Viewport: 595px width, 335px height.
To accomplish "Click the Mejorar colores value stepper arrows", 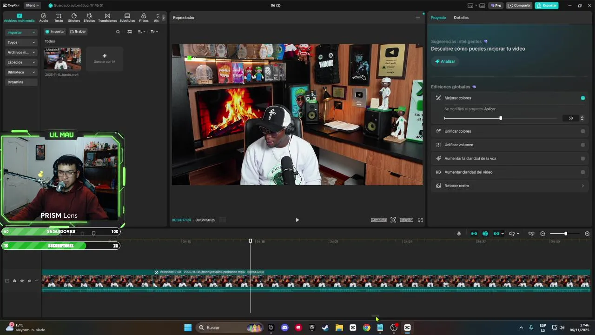I will [x=582, y=118].
